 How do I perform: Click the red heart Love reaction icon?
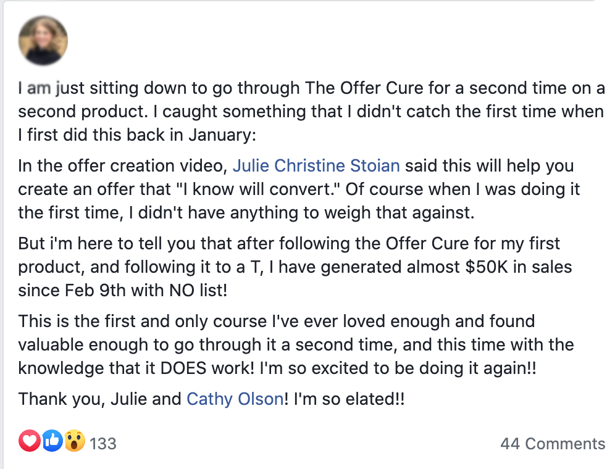pos(30,441)
